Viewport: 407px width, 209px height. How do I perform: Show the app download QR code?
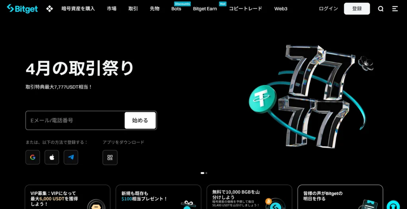[x=110, y=158]
